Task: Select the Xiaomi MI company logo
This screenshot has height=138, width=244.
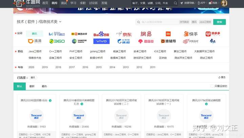Action: pos(168,34)
